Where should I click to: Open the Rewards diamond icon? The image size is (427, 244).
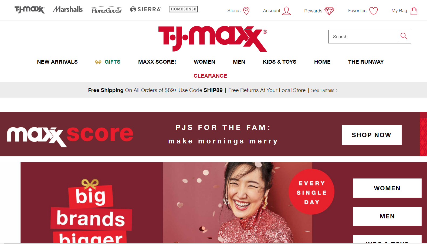(x=329, y=11)
